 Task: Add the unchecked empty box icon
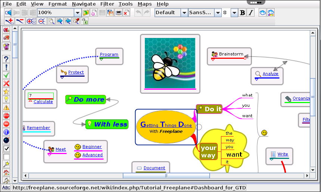[6, 157]
